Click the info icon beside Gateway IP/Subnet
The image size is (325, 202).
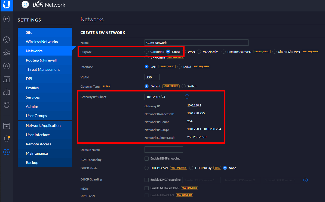pyautogui.click(x=187, y=97)
